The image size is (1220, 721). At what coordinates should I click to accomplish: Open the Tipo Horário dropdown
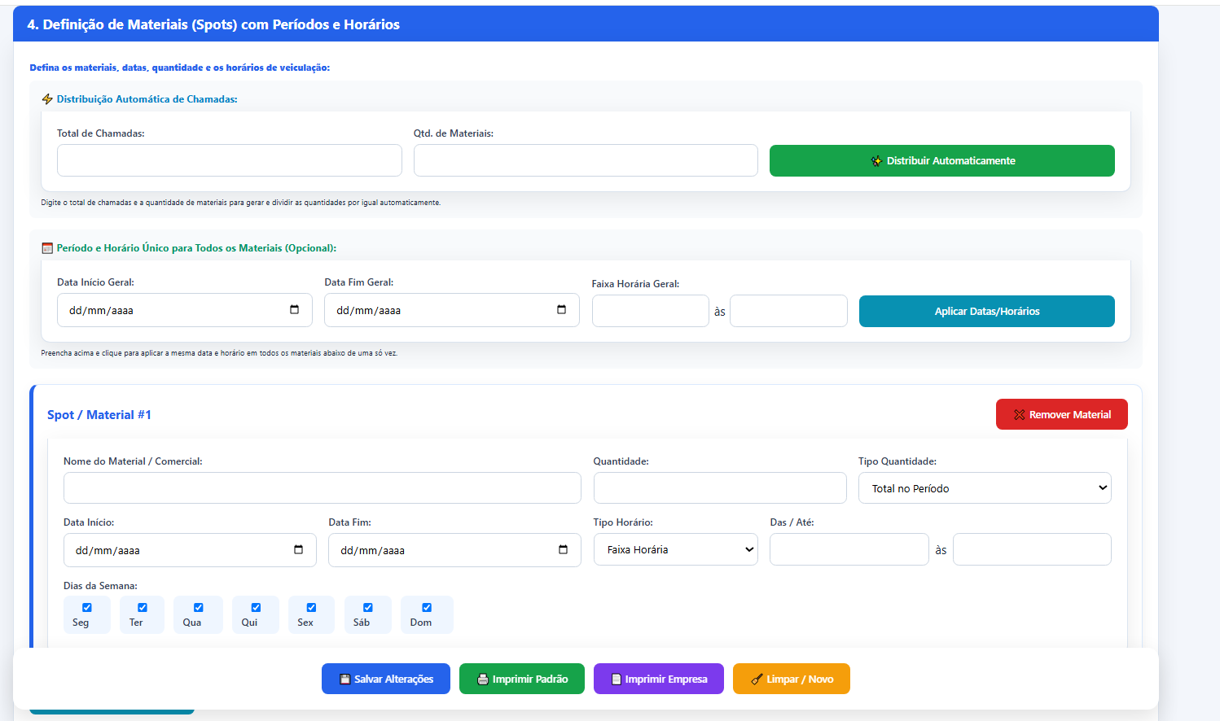point(676,549)
